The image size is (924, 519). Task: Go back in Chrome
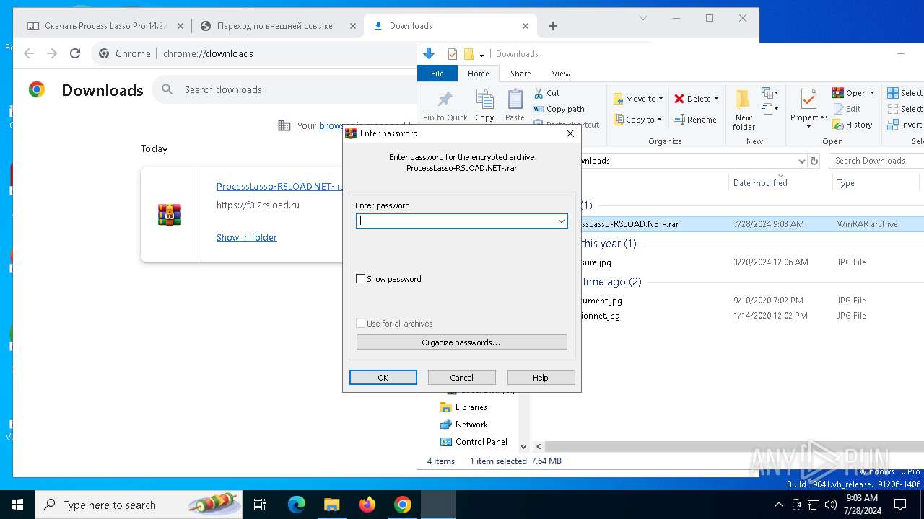pyautogui.click(x=29, y=53)
